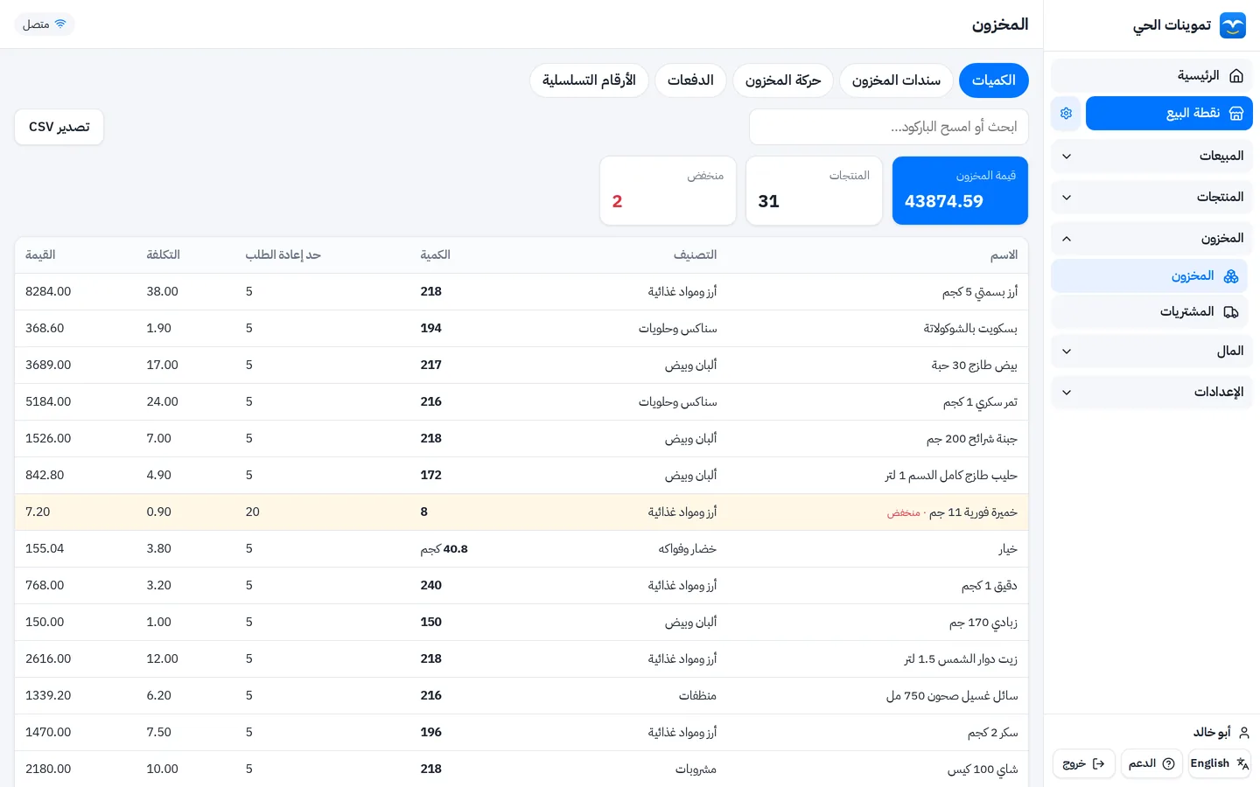Screen dimensions: 1260x787
Task: Expand the الإعدادات sidebar section
Action: point(1151,393)
